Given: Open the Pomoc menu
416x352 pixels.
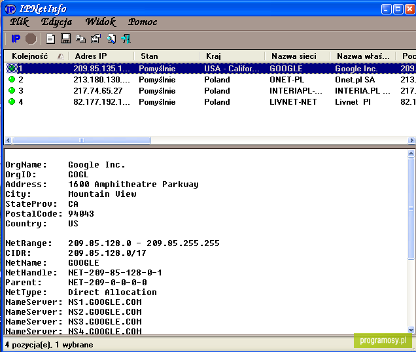Looking at the screenshot, I should (x=143, y=22).
